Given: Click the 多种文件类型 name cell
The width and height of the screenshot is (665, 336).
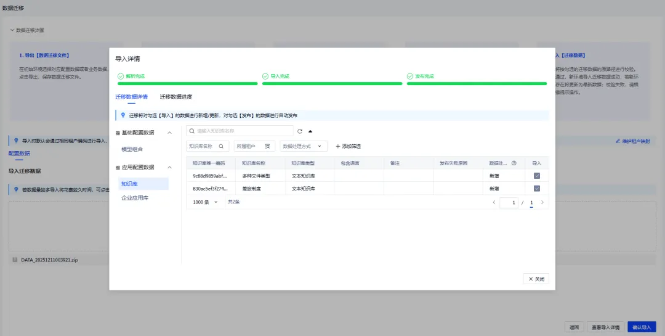Looking at the screenshot, I should 260,176.
